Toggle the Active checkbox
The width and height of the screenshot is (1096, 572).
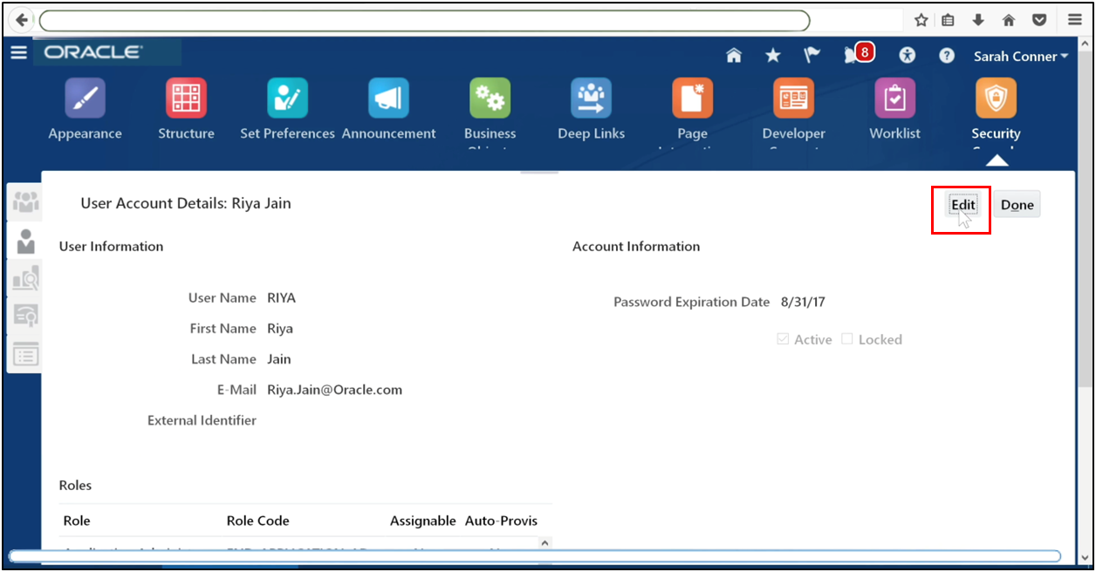783,338
